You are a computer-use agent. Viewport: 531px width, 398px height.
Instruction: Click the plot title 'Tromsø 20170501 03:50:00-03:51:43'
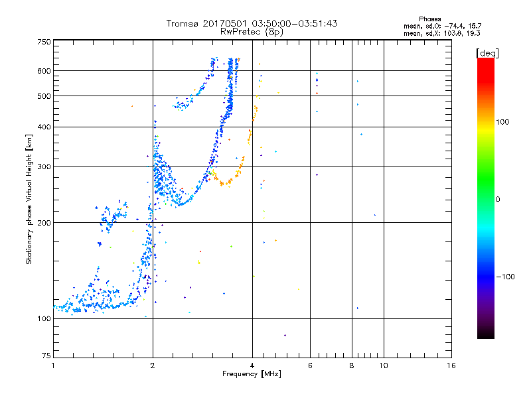(252, 23)
